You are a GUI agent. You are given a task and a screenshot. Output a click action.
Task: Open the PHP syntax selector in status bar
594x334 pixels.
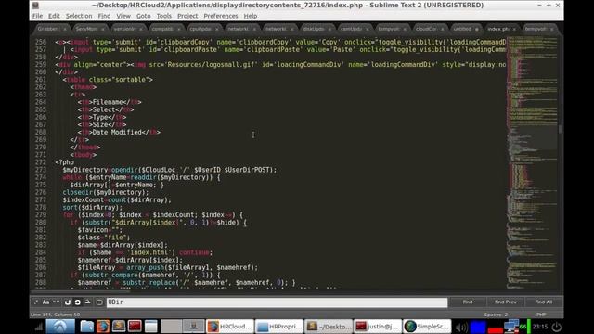pyautogui.click(x=541, y=315)
